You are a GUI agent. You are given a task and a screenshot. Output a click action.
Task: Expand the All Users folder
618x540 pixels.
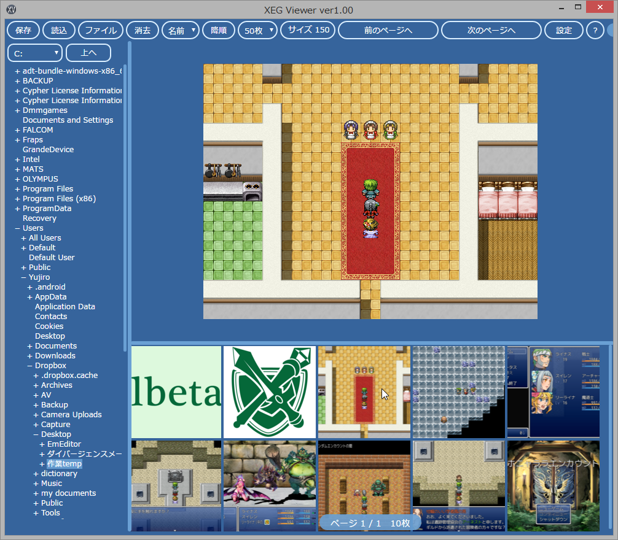23,238
